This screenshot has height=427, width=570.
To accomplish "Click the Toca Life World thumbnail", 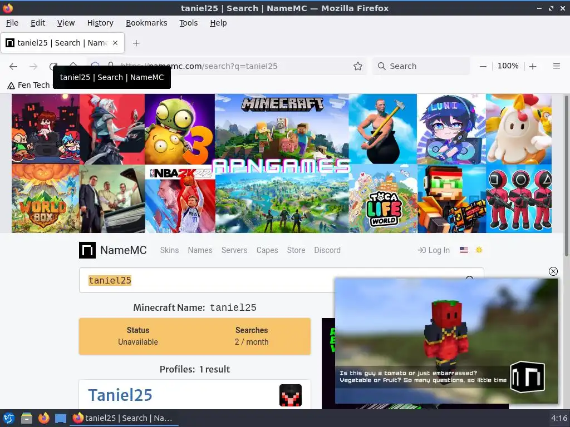I will point(383,198).
